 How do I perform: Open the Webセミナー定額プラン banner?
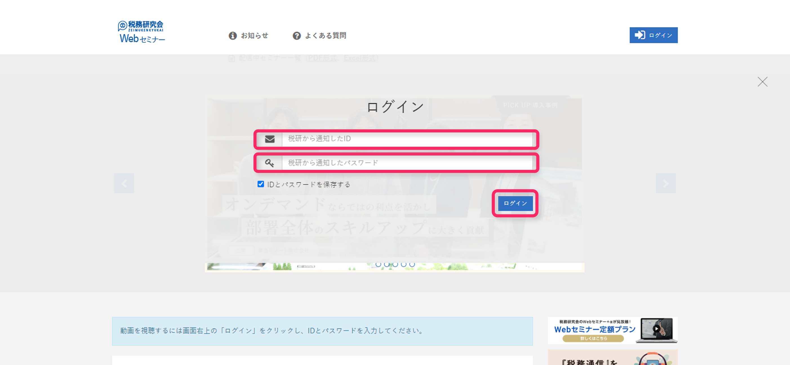613,330
